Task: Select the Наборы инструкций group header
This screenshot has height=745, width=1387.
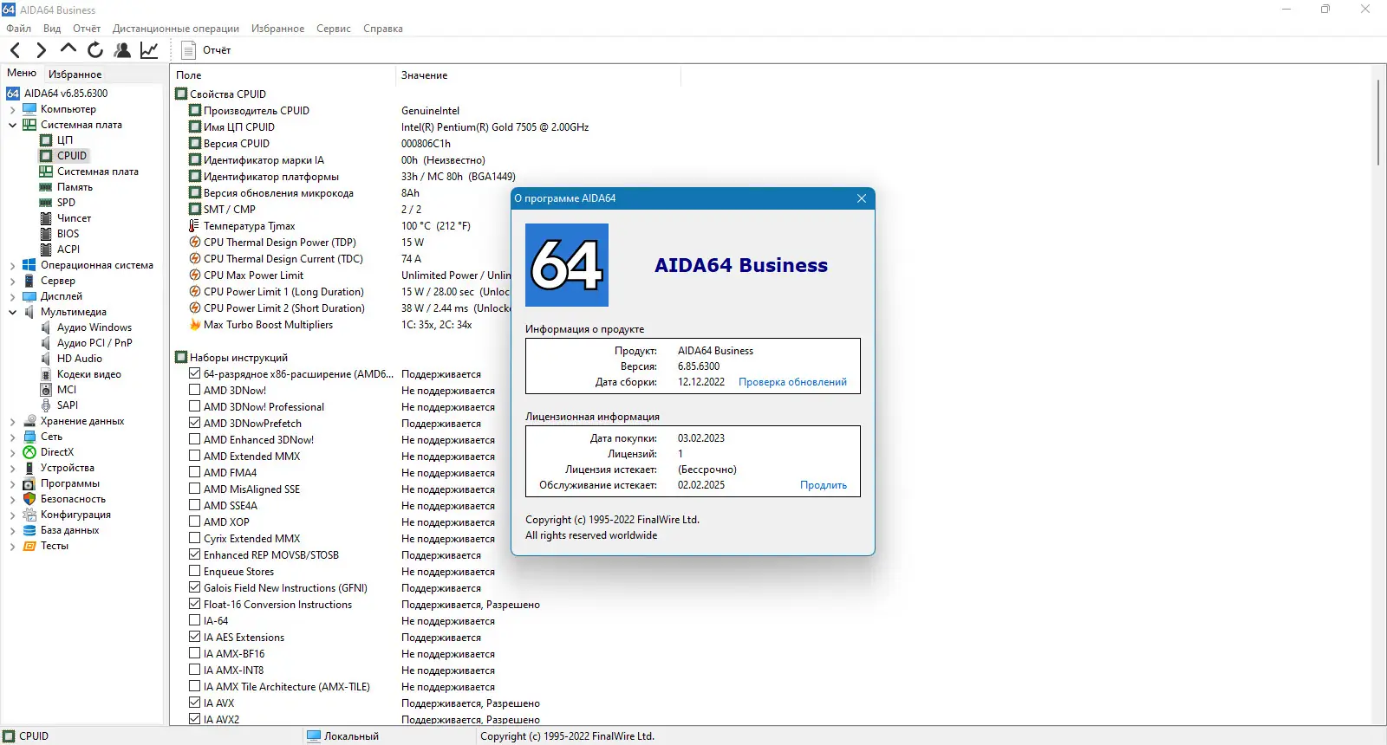Action: [238, 358]
